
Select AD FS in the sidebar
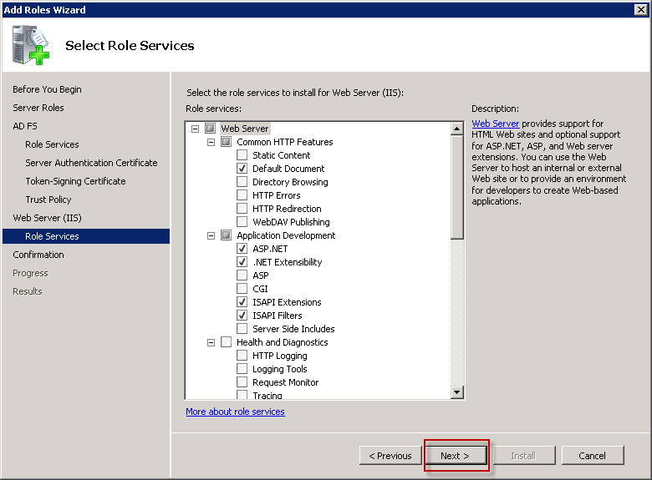(25, 126)
